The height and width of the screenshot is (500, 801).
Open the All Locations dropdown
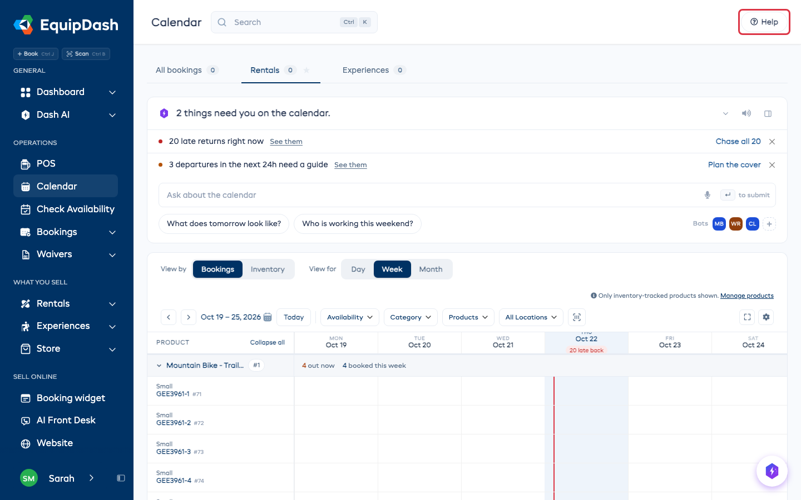coord(531,317)
